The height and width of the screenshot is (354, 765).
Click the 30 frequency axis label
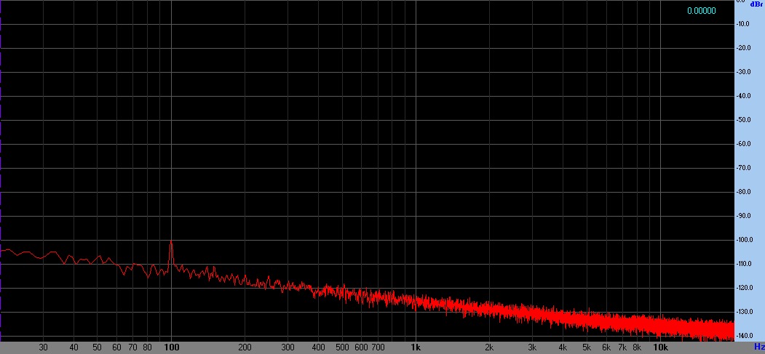[44, 347]
